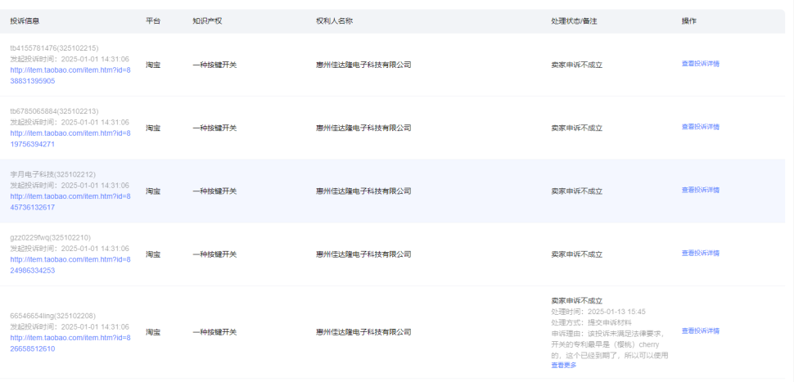
Task: Click the tb4155781476(325102215) complaint ID text
Action: pyautogui.click(x=54, y=48)
